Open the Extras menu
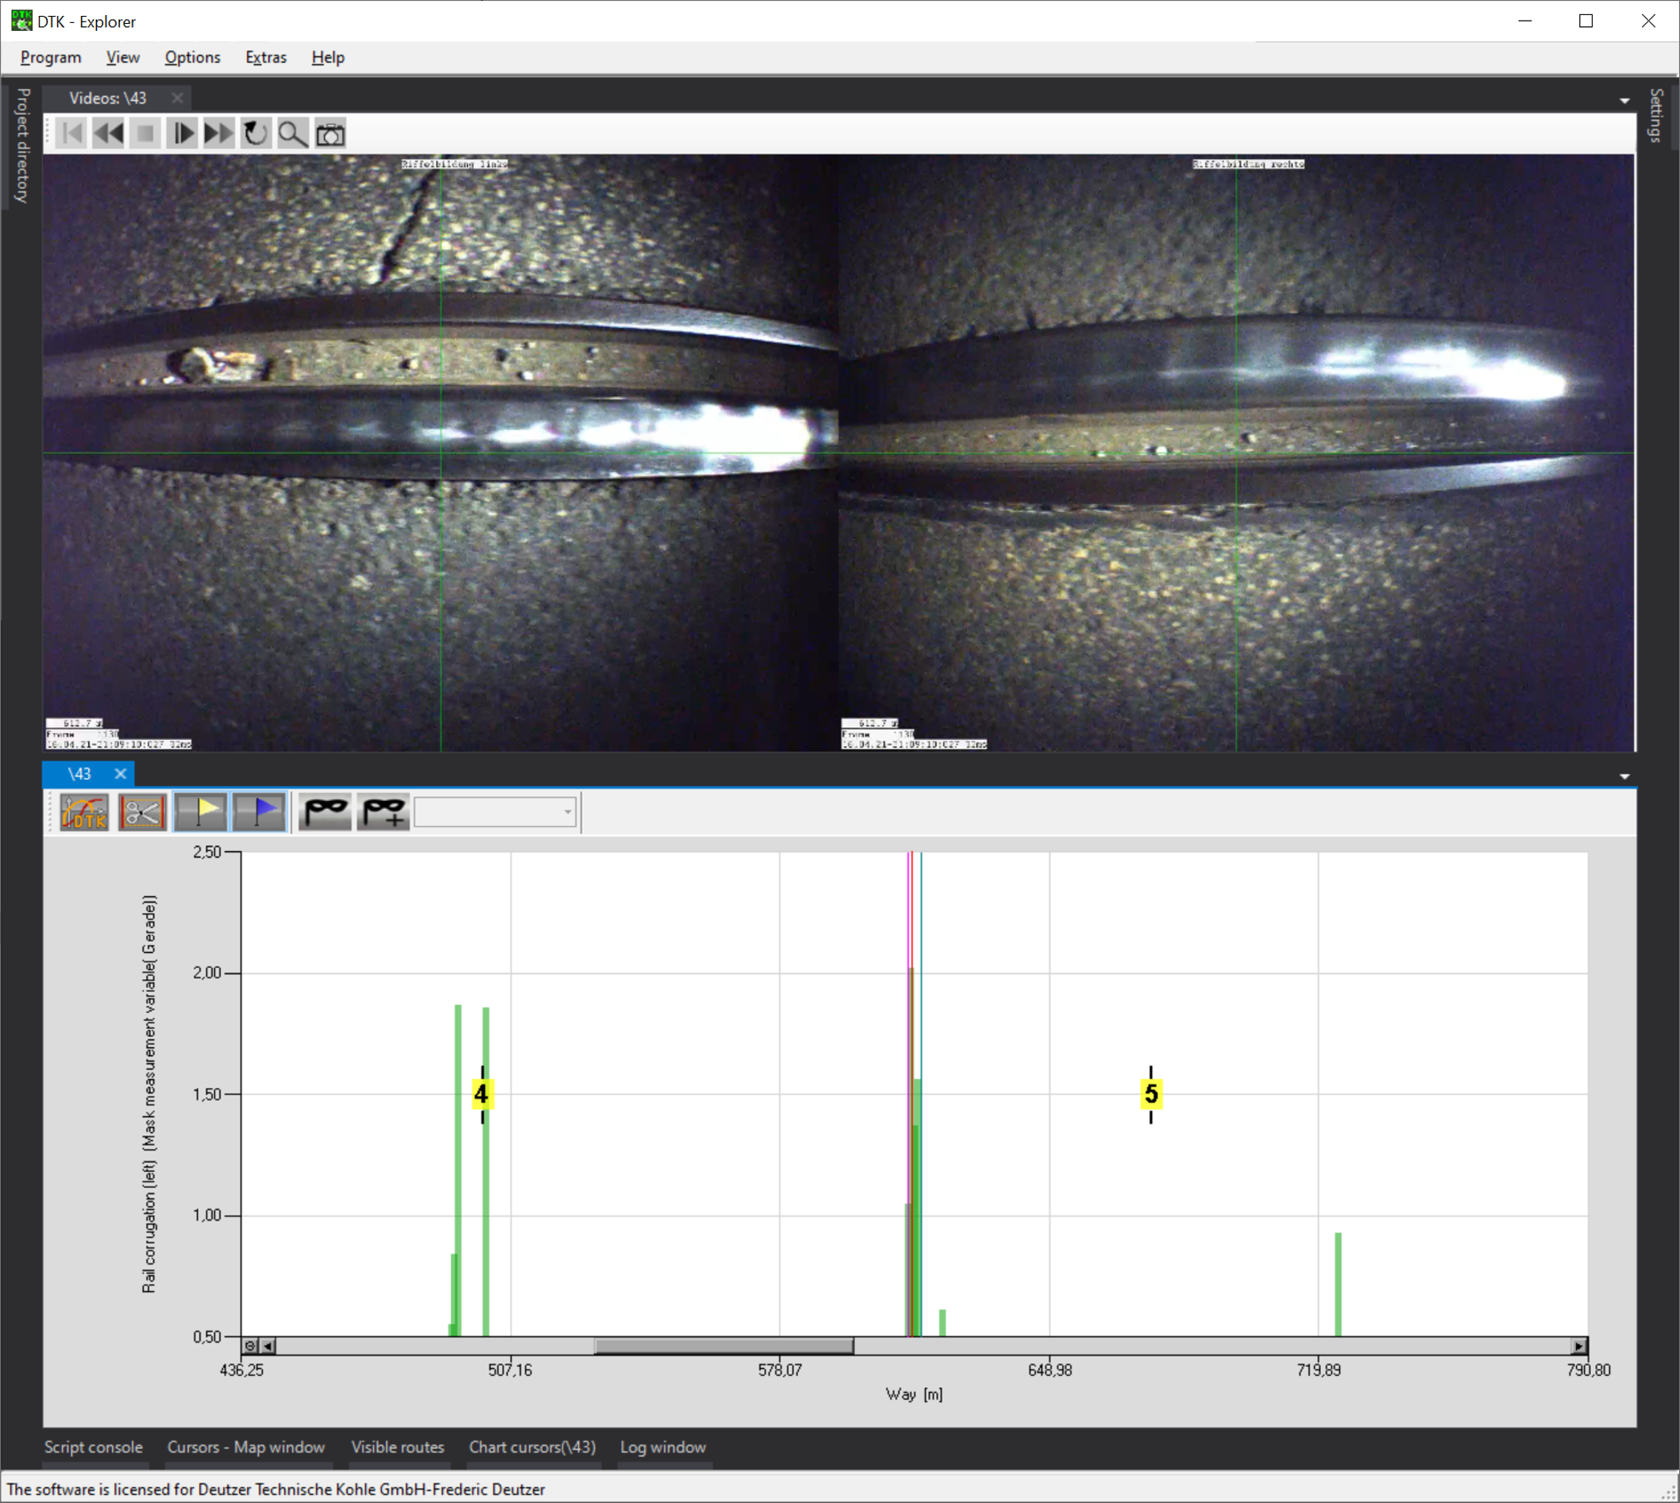 click(265, 58)
